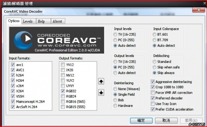
Task: Toggle uppercase H264 input format
Action: (x=13, y=80)
